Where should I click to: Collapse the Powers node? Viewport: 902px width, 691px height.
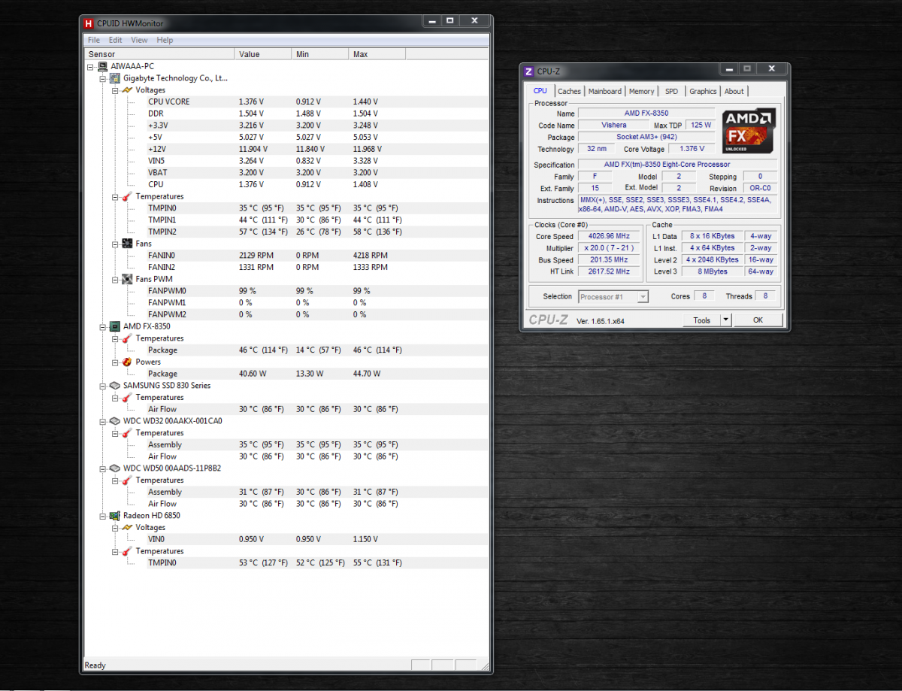116,362
